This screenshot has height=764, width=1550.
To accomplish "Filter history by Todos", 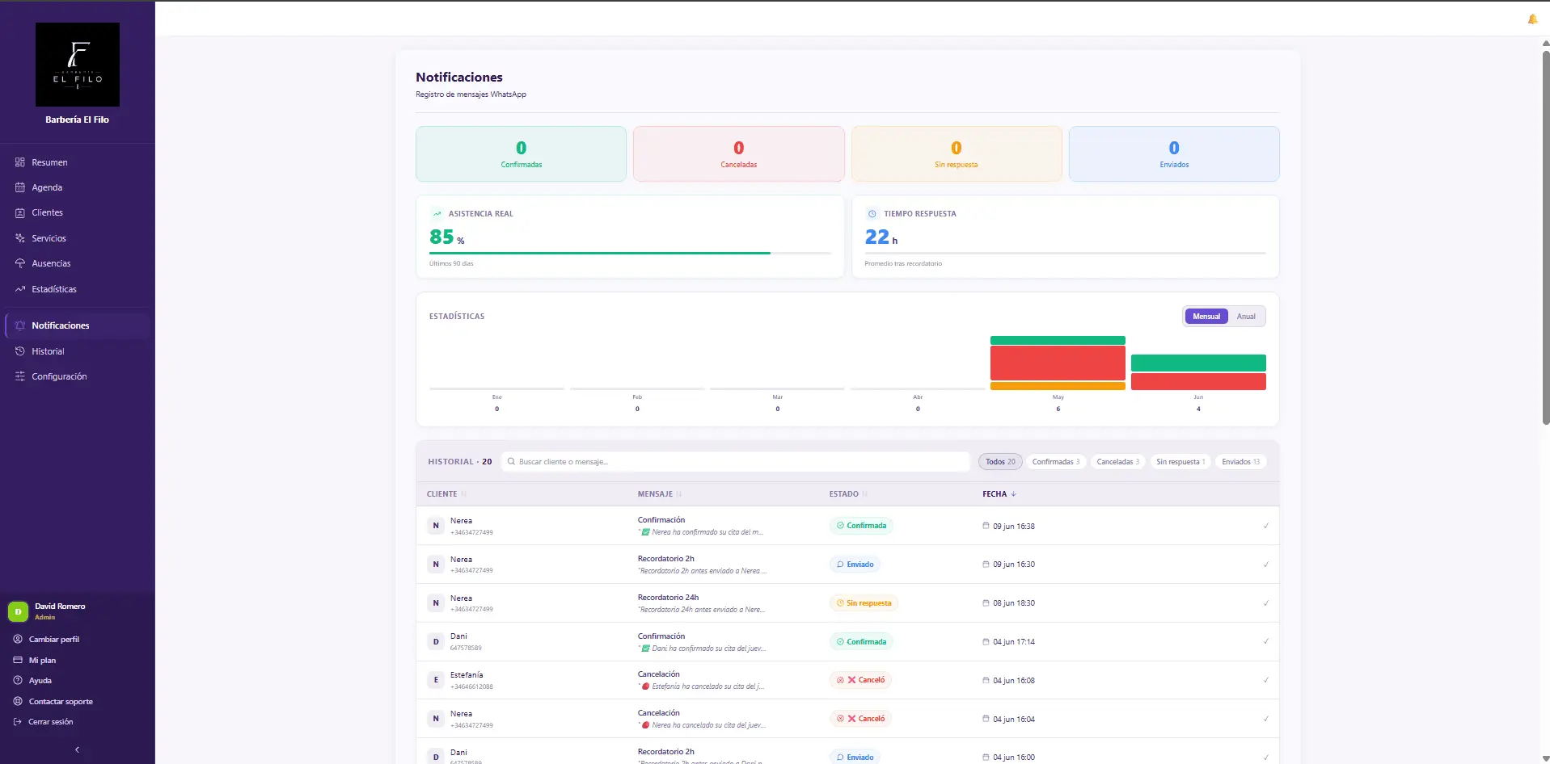I will tap(1000, 462).
